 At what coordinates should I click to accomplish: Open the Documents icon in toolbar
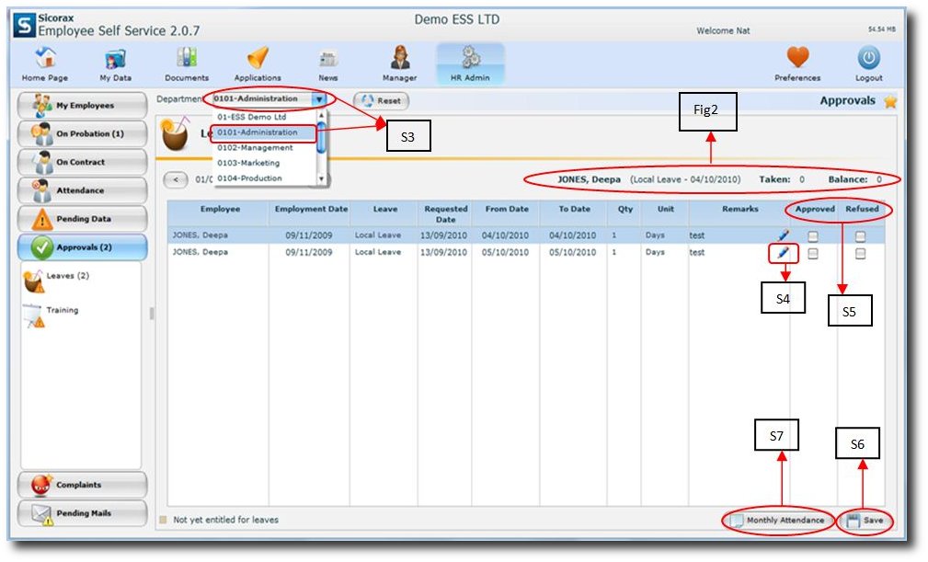coord(187,59)
